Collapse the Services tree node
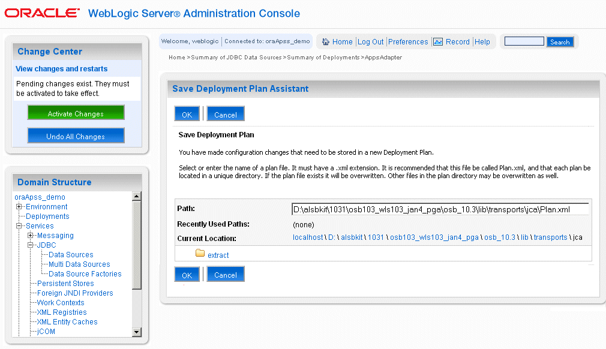The image size is (606, 349). (x=19, y=226)
